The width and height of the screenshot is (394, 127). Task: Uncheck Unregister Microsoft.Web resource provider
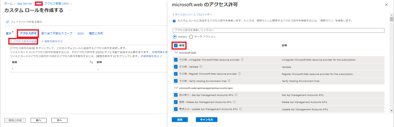(x=176, y=60)
